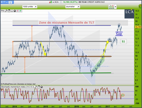Viewport: 142px width, 108px height.
Task: Click the red plus icon in Prix panel
Action: click(18, 11)
